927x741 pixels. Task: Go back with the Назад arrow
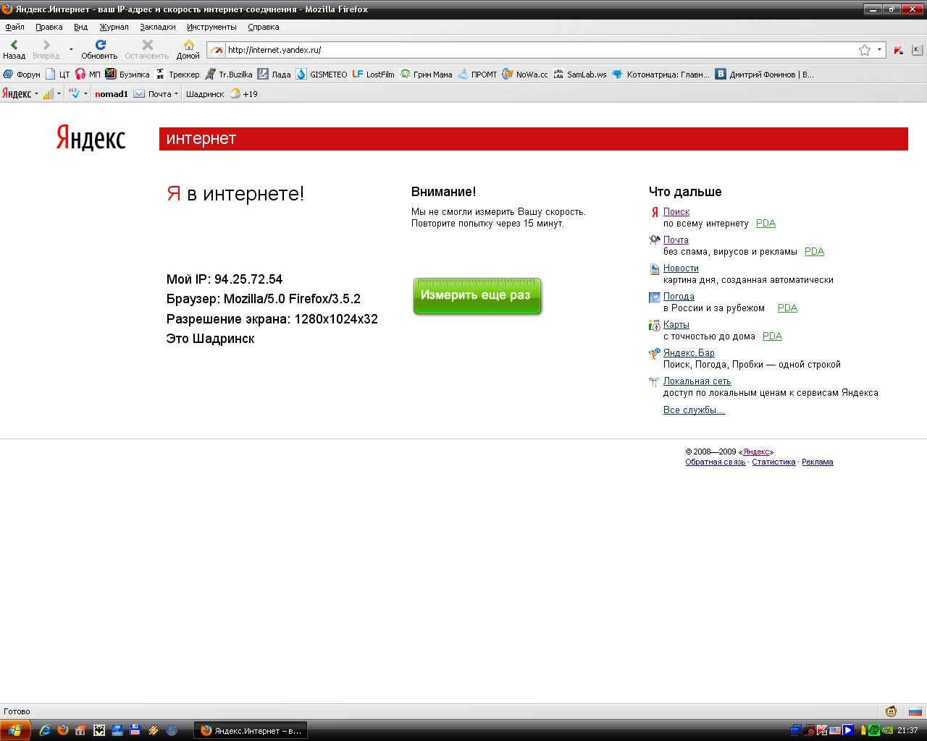[14, 49]
